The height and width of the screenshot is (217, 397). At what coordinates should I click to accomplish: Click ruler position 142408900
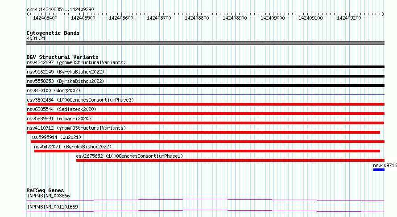tap(235, 18)
